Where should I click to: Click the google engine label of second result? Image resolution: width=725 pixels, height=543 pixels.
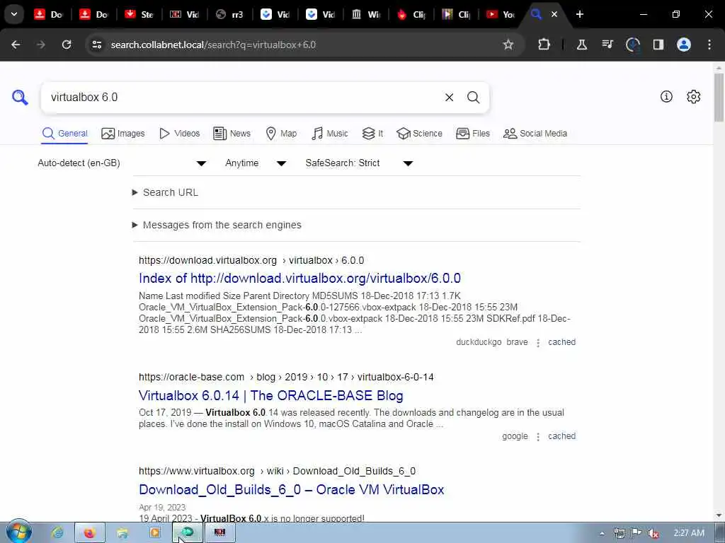[x=515, y=436]
